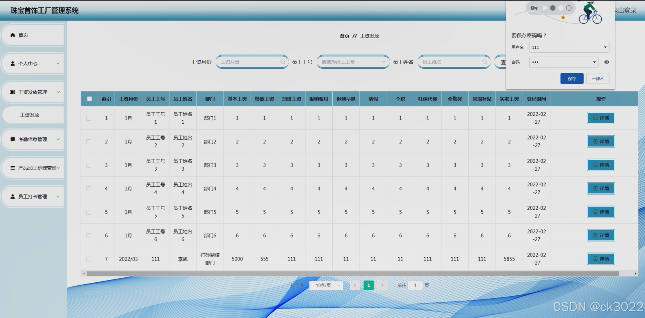Screen dimensions: 645x318
Task: Show password using the eye icon
Action: [x=607, y=62]
